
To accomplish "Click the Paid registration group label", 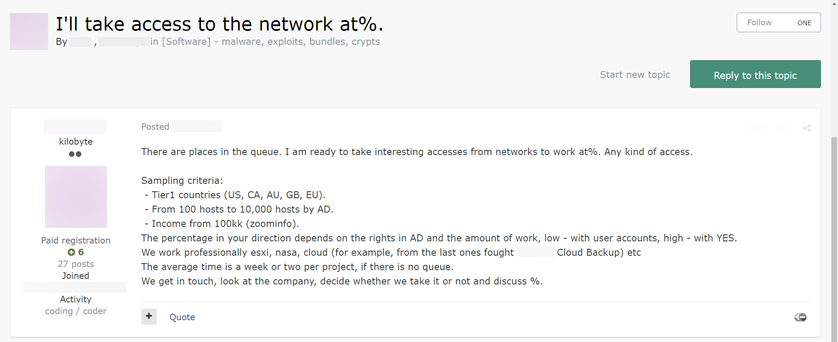I will pos(76,240).
